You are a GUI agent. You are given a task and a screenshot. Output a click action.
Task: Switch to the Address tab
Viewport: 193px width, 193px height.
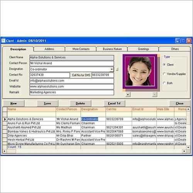tap(49, 49)
